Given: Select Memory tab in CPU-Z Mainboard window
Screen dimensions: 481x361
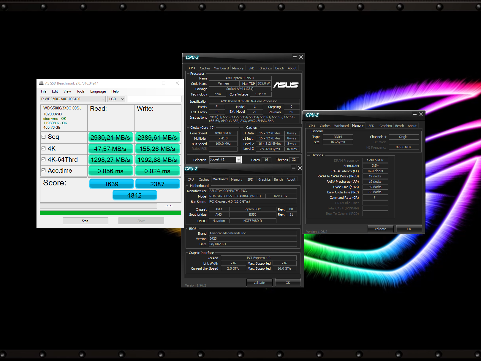Looking at the screenshot, I should click(237, 179).
